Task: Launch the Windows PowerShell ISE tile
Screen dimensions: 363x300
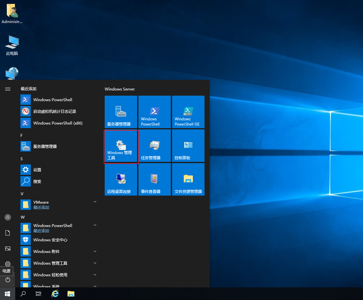Action: tap(188, 112)
